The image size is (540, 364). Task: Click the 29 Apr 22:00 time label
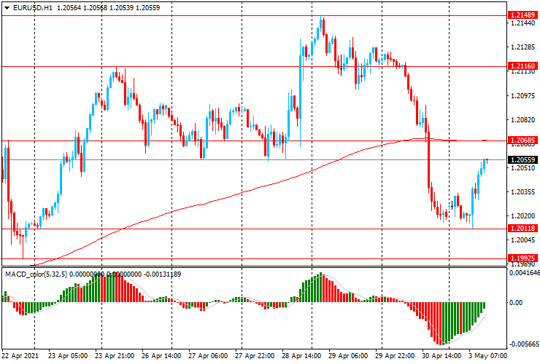coord(395,355)
